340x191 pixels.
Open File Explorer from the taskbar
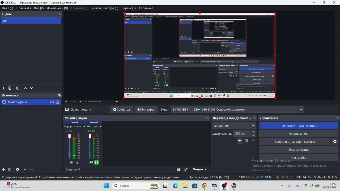point(185,186)
